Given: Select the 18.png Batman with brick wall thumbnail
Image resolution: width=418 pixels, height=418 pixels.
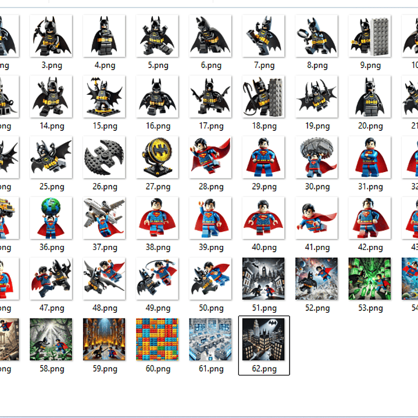Looking at the screenshot, I should click(x=264, y=97).
